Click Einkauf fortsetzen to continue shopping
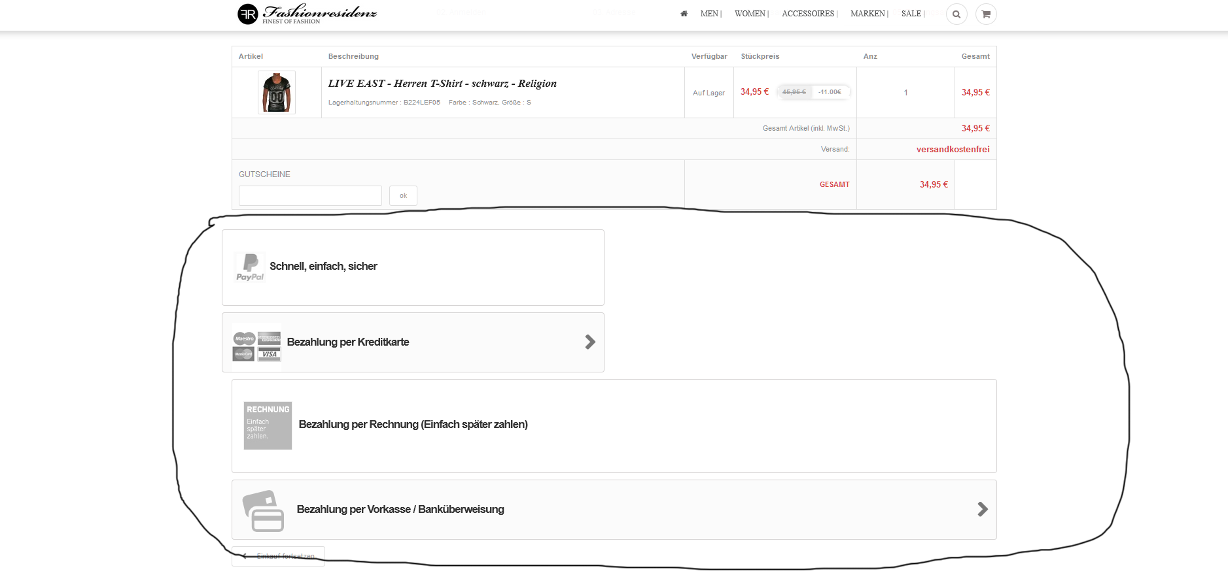The image size is (1228, 575). click(x=278, y=556)
